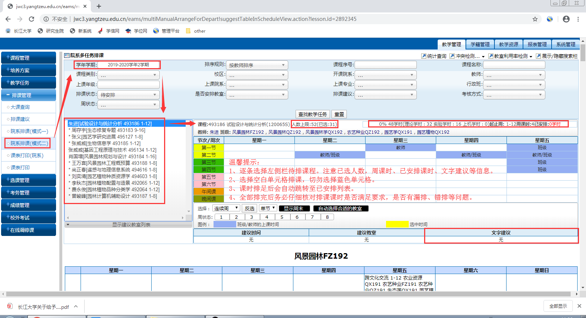Reload the current browser page
Viewport: 586px width, 318px height.
(x=31, y=19)
